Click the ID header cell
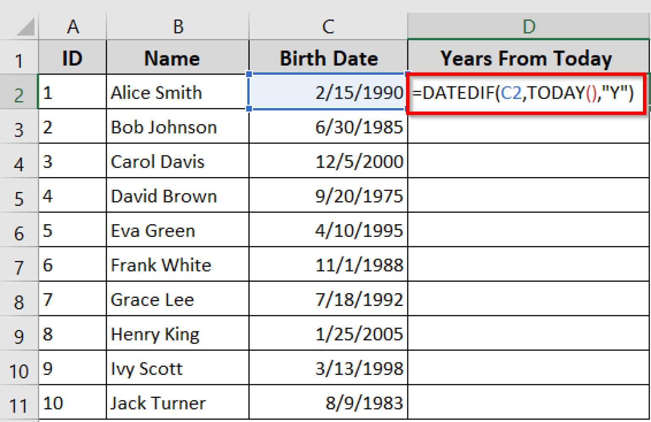The width and height of the screenshot is (651, 422). pos(72,58)
